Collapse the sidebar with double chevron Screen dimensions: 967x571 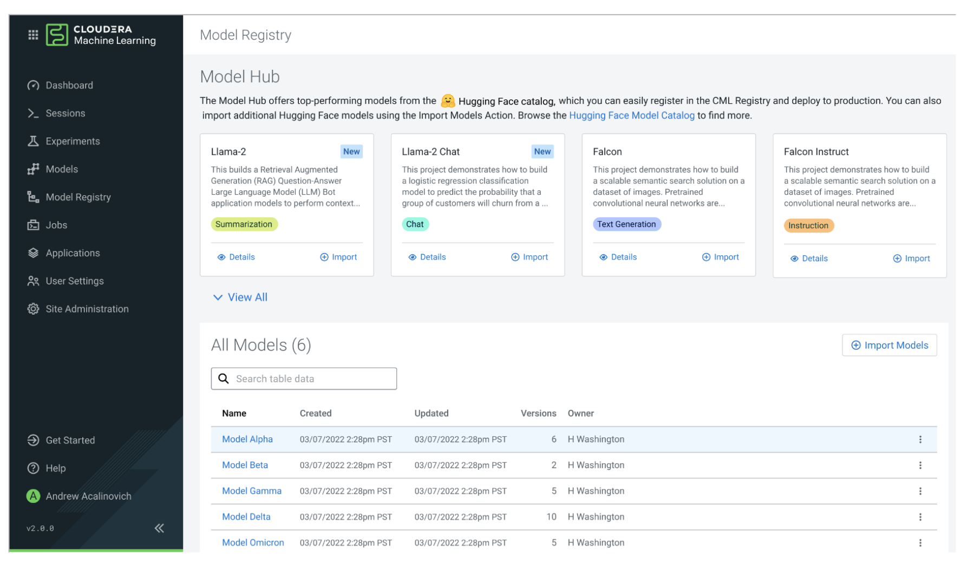pos(159,529)
